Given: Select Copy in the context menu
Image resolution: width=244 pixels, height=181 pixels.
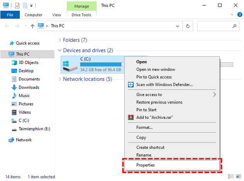Looking at the screenshot, I should 172,138.
